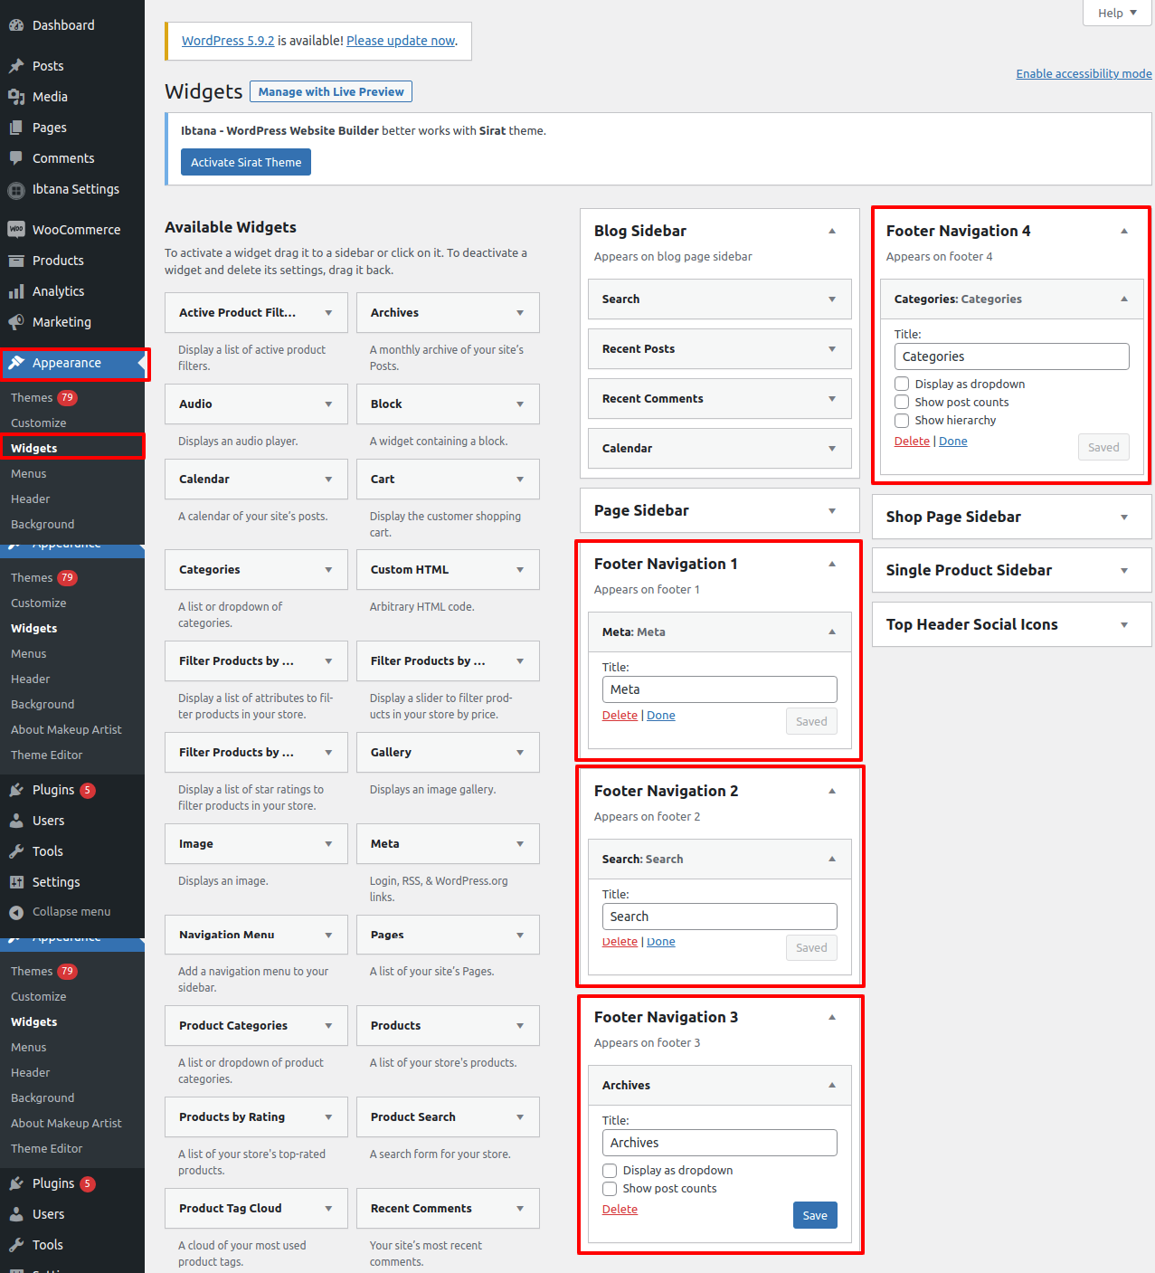Select Pages in the admin sidebar menu
Screen dimensions: 1155x1273
(x=50, y=128)
